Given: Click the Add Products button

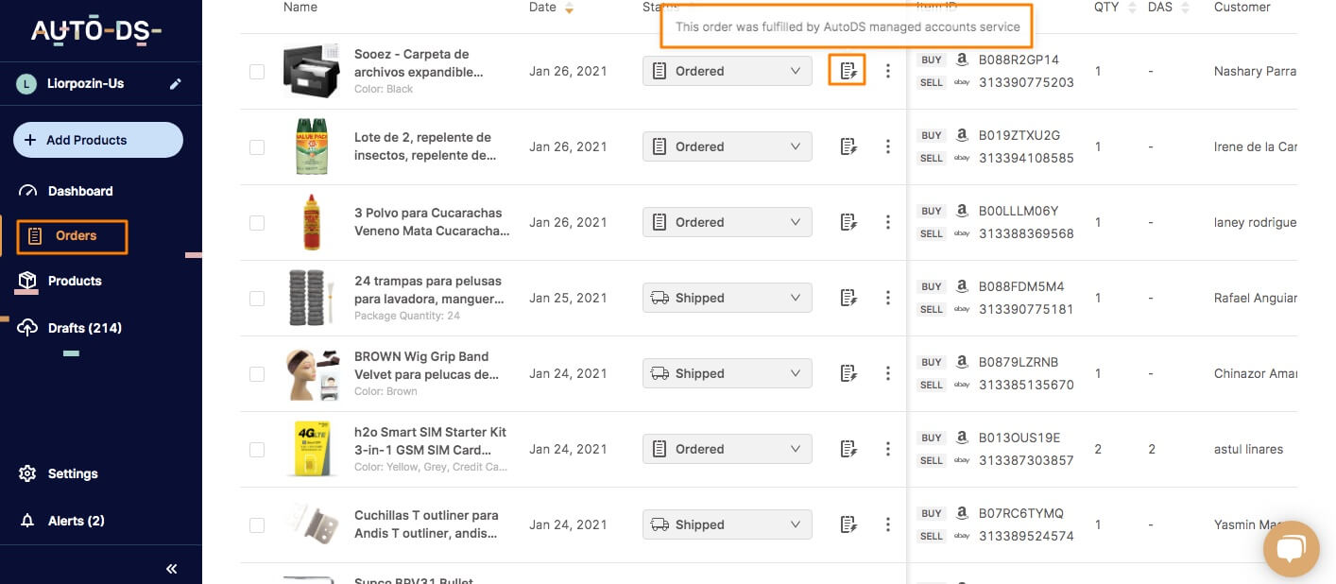Looking at the screenshot, I should 97,140.
